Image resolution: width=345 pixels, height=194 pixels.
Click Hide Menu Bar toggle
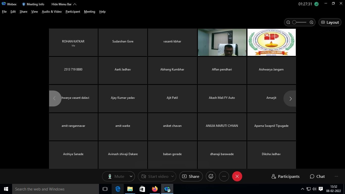64,4
